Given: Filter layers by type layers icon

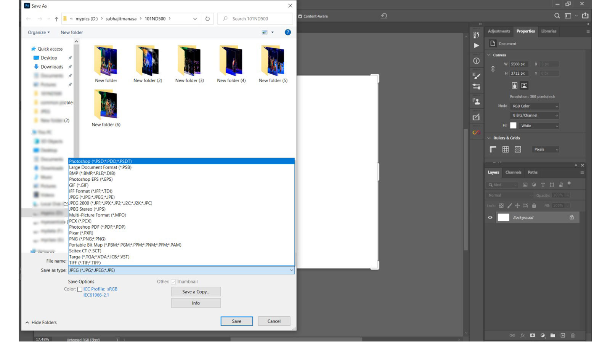Looking at the screenshot, I should pyautogui.click(x=543, y=185).
